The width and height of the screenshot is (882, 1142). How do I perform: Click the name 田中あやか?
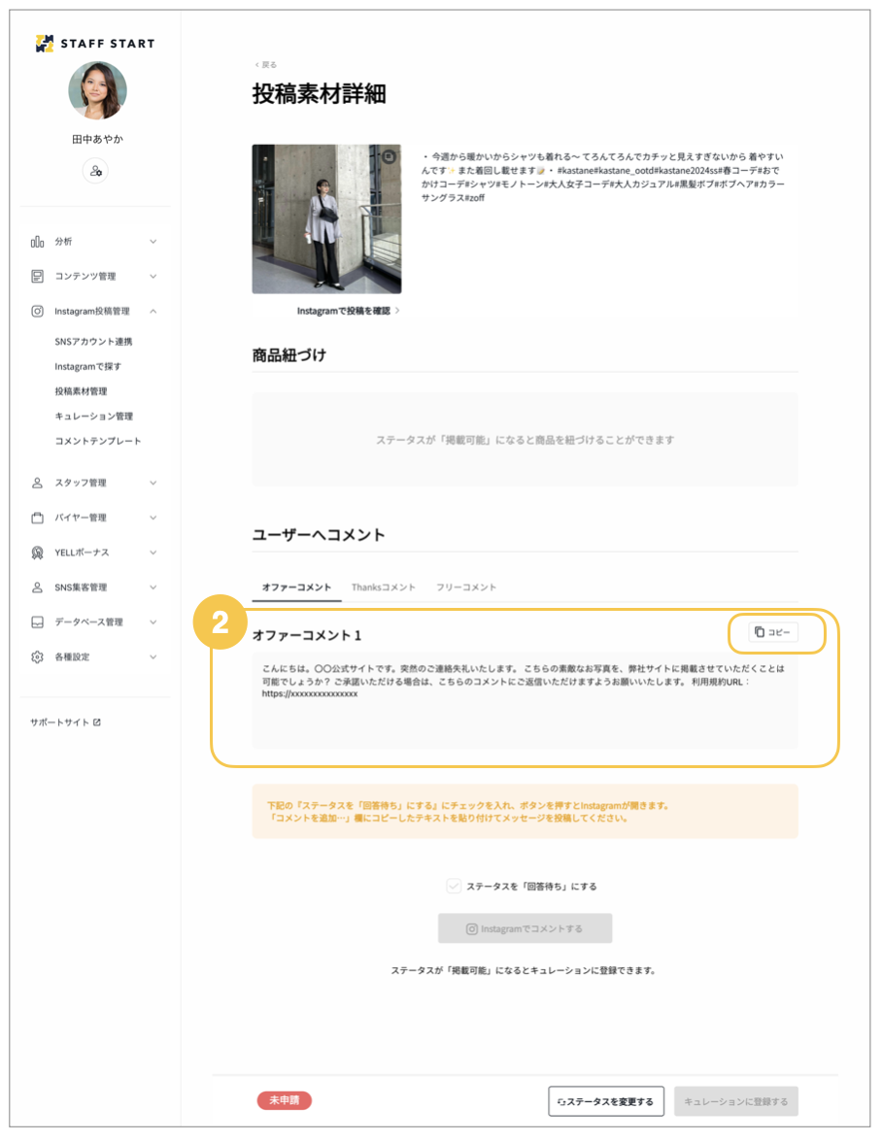[97, 139]
